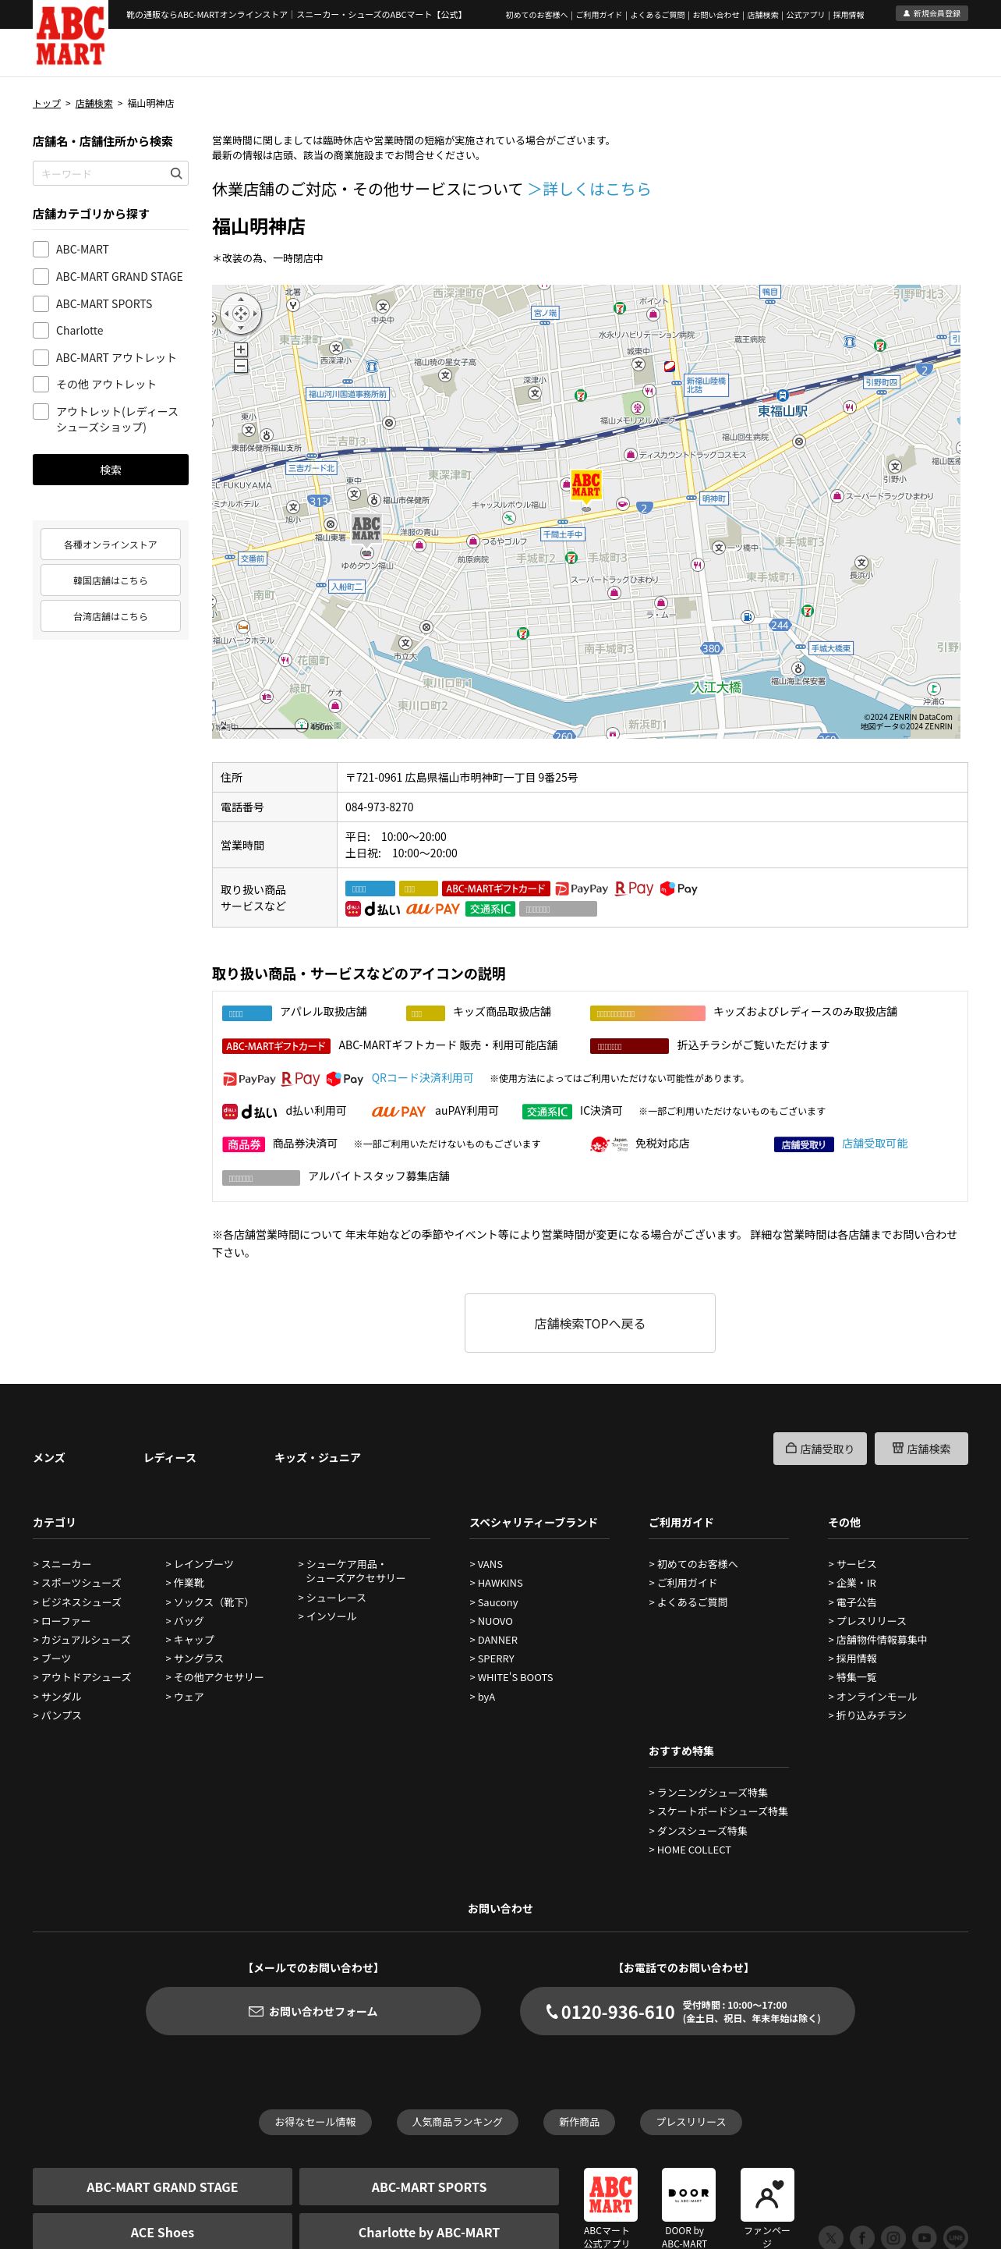Go to トップ breadcrumb link

[x=47, y=103]
